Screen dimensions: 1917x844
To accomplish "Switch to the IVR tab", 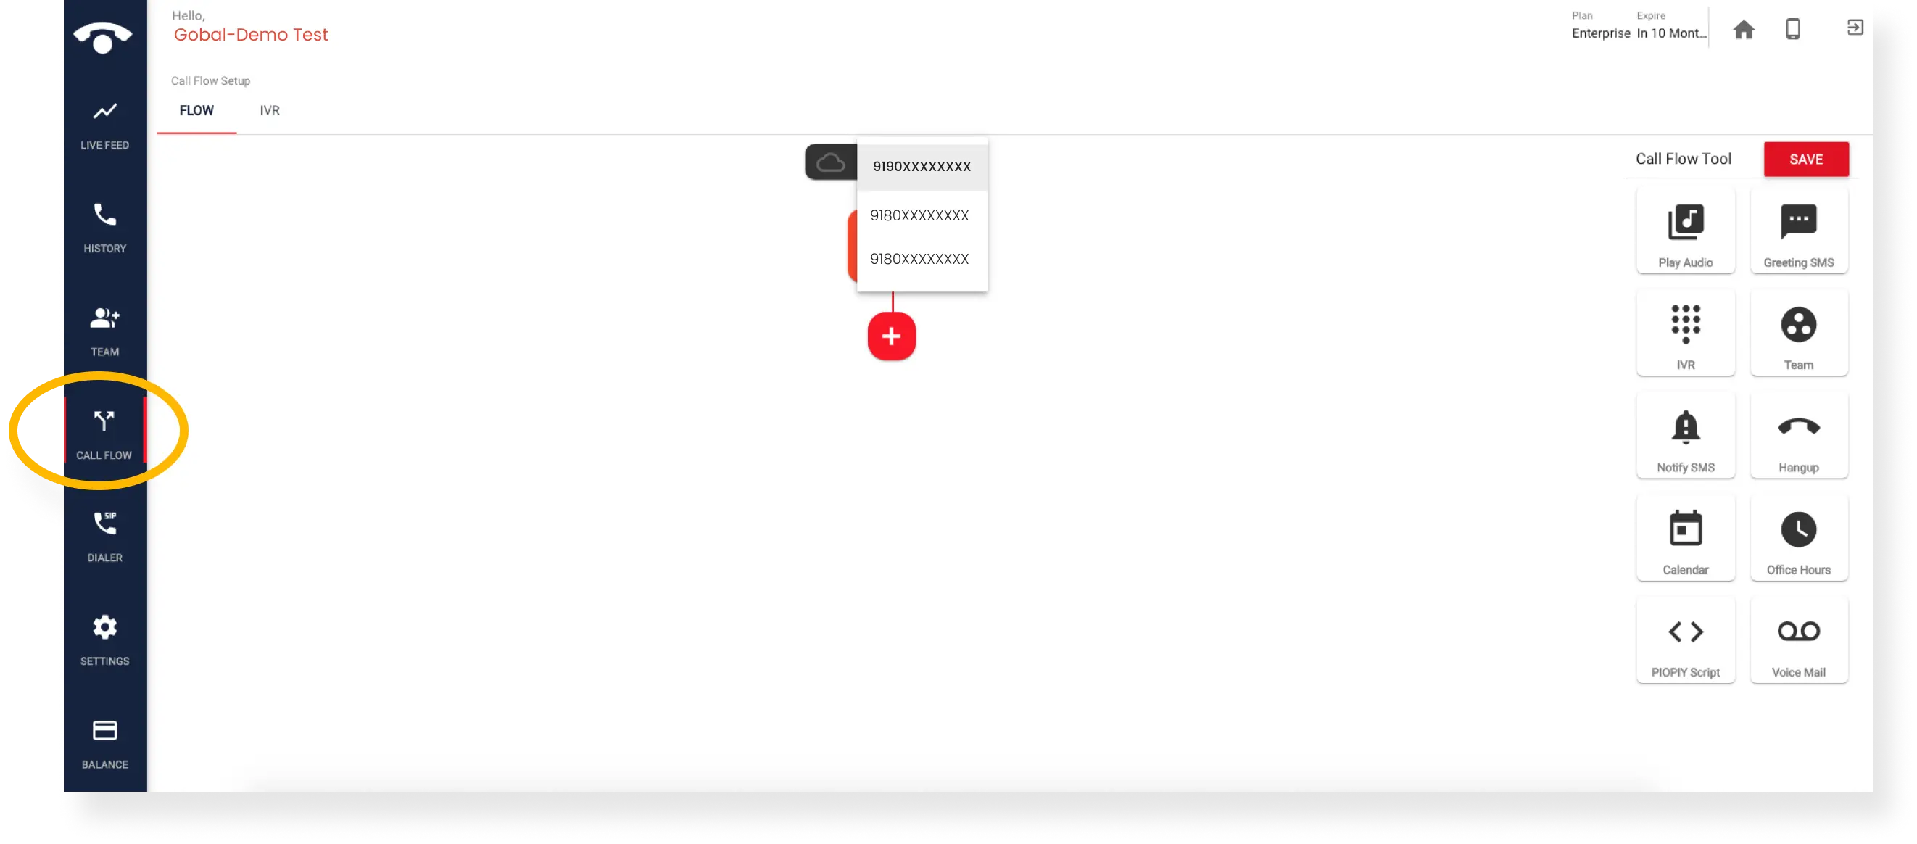I will (269, 110).
